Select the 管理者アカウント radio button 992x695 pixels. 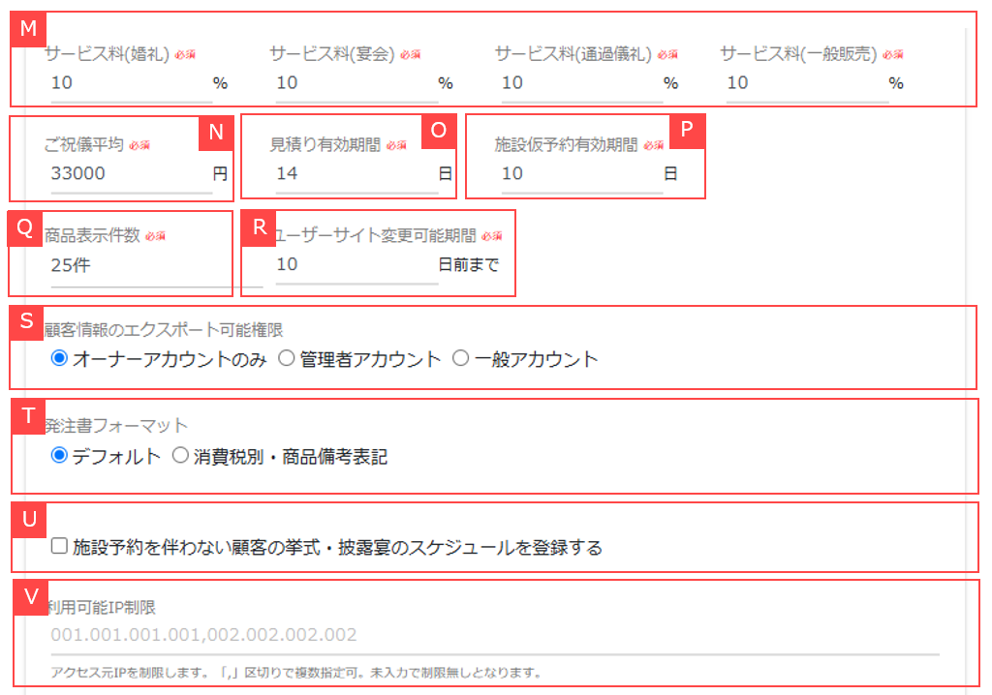pos(287,357)
